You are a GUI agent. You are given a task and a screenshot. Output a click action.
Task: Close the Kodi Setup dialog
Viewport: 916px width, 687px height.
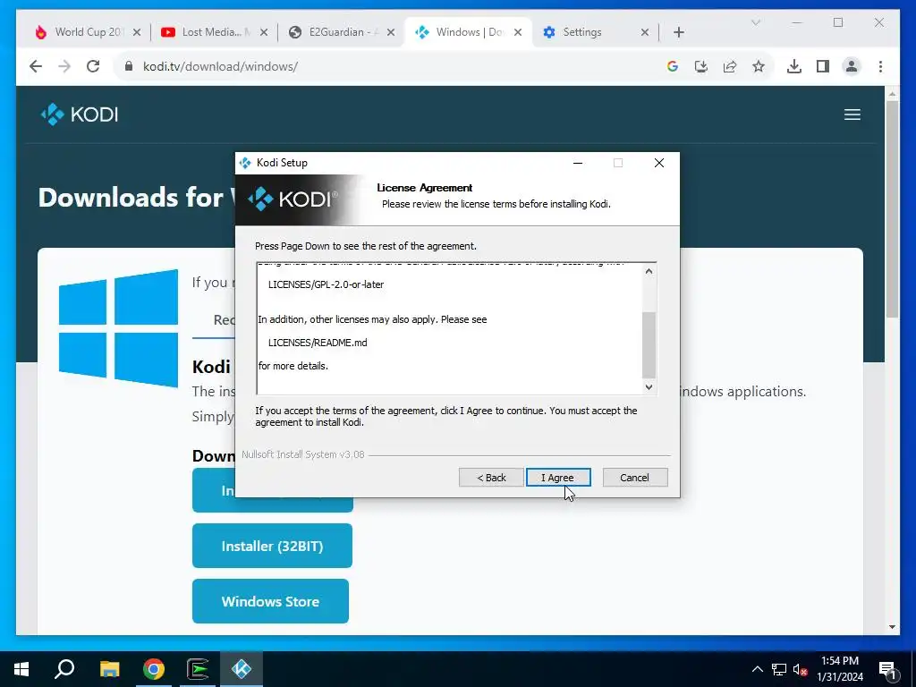(x=659, y=163)
